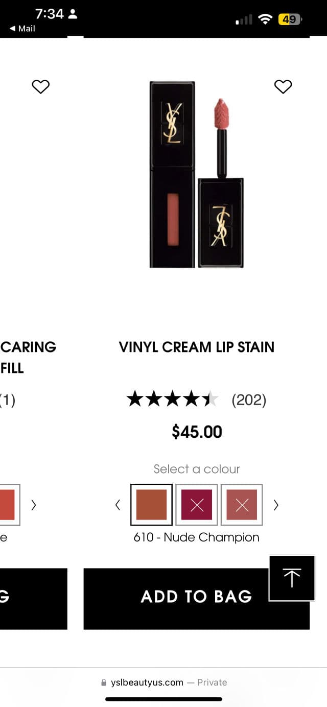Image resolution: width=327 pixels, height=707 pixels.
Task: Select the unavailable dusty rose colour swatch
Action: tap(242, 505)
